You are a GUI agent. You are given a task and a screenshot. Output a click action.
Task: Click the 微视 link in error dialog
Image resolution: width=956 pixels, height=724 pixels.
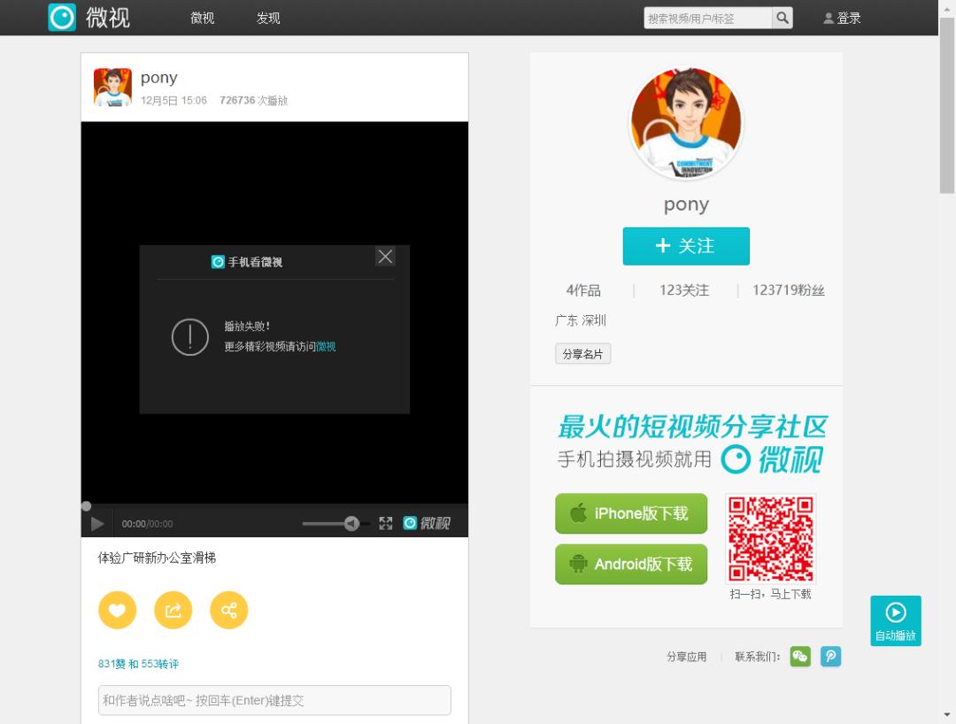point(326,347)
